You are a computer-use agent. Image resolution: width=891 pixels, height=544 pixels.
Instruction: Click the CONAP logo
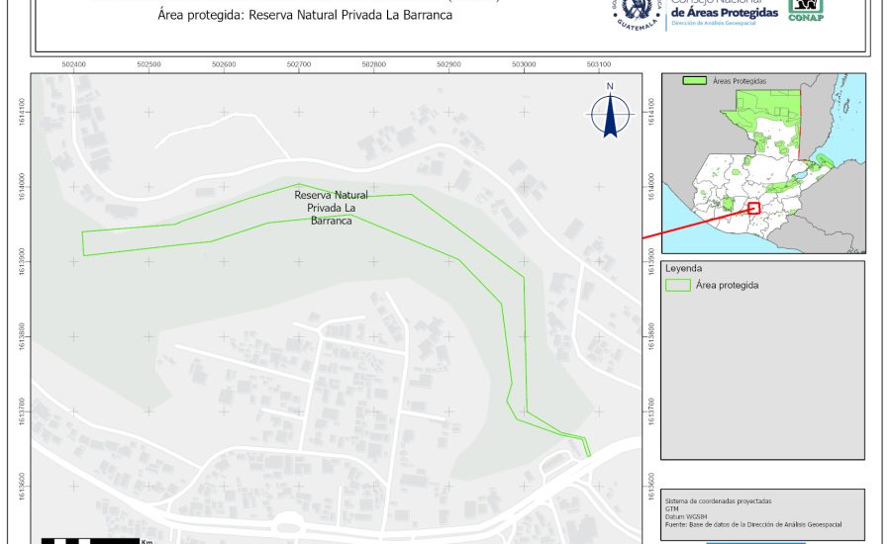coord(805,10)
